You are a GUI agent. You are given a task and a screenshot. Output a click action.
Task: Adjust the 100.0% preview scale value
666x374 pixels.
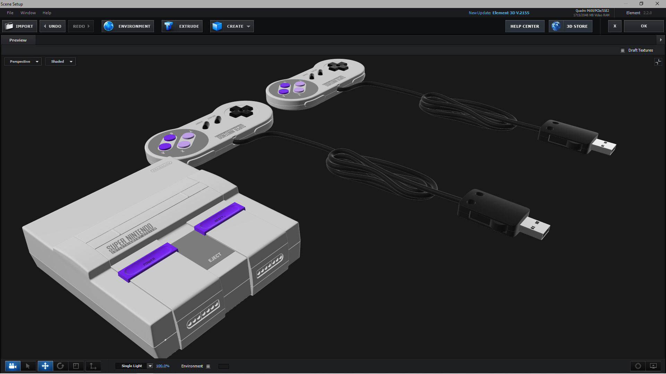pyautogui.click(x=163, y=366)
